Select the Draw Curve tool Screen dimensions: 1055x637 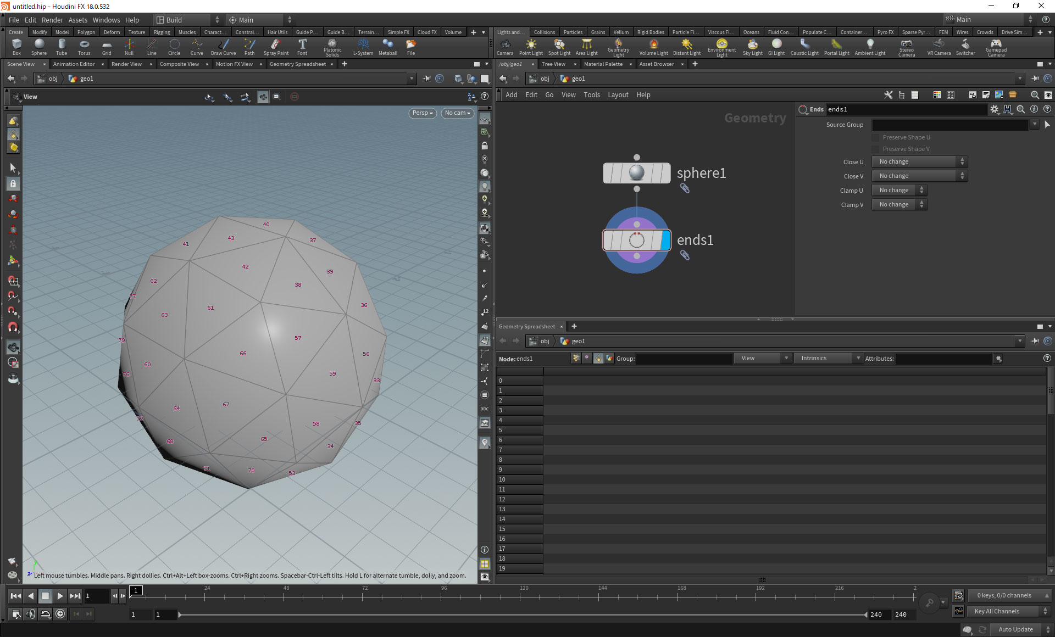tap(223, 47)
